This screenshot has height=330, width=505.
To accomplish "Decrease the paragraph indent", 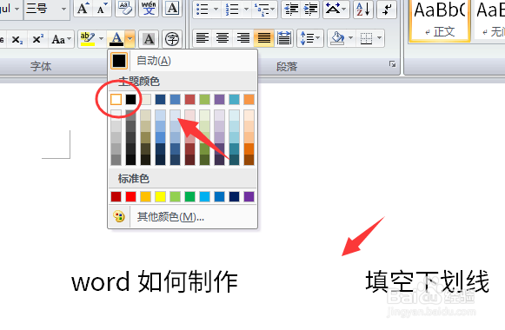I will pyautogui.click(x=291, y=9).
